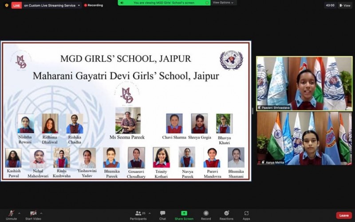Viewport: 355px width, 222px height.
Task: Open the Apps panel
Action: (246, 215)
